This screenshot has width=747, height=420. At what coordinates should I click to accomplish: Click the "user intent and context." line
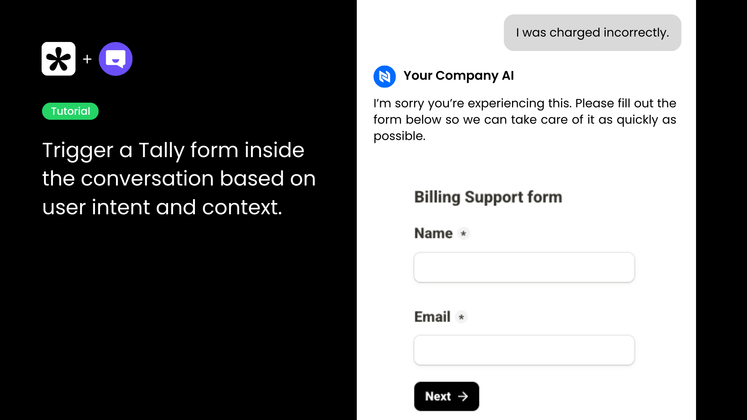(x=162, y=207)
